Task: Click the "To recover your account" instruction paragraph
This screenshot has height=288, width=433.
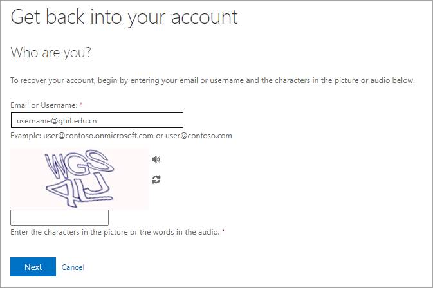Action: (212, 80)
